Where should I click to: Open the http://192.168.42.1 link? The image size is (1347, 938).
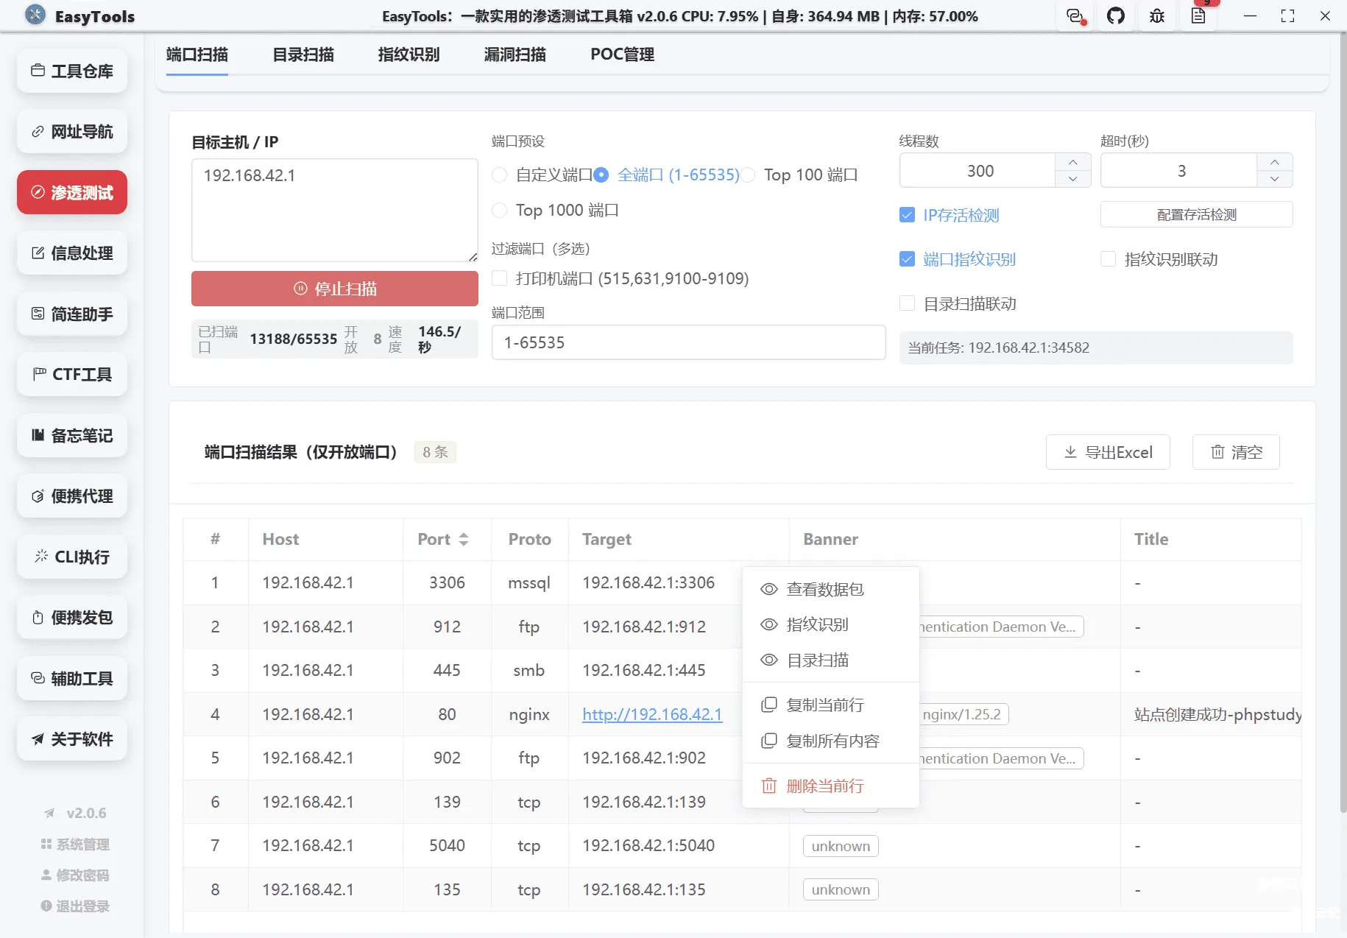651,714
